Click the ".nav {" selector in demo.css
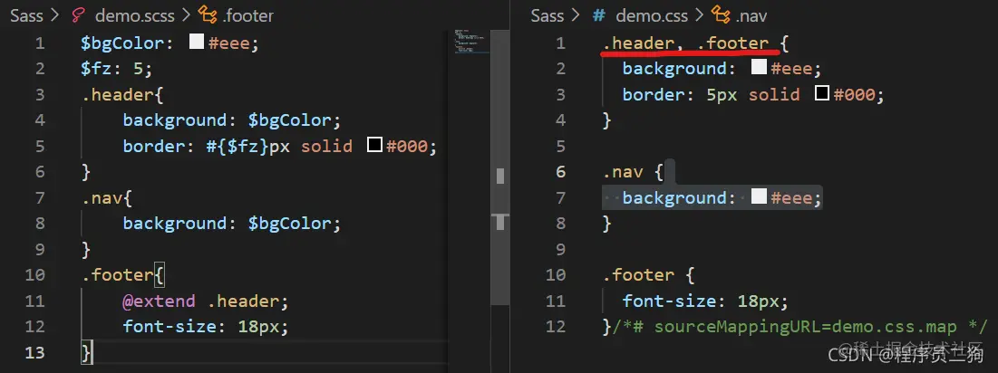 click(634, 172)
